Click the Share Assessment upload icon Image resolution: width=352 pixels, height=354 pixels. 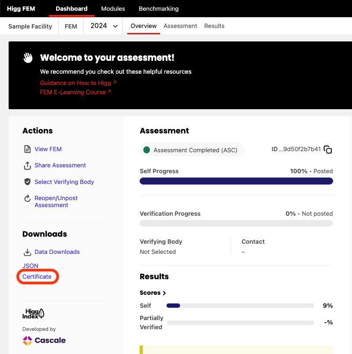[27, 166]
